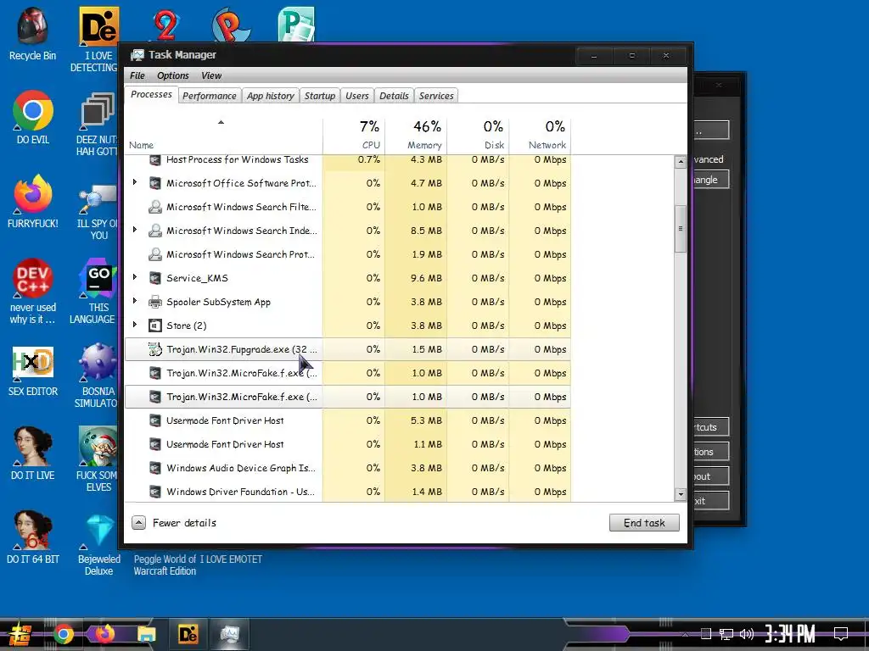Open the DO EVIL Chrome desktop shortcut
Screen dimensions: 869x651
coord(32,117)
